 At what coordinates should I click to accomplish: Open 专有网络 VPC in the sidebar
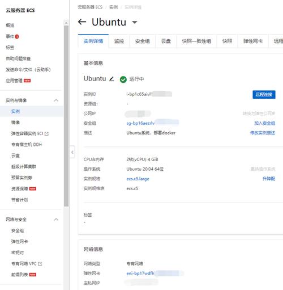pyautogui.click(x=24, y=264)
